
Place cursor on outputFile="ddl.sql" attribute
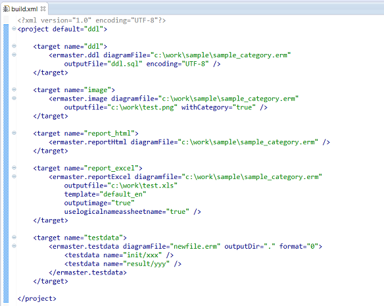pyautogui.click(x=103, y=64)
